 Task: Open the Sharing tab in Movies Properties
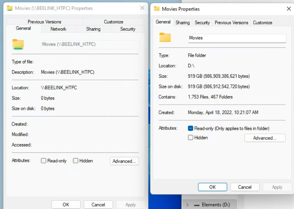coord(183,22)
